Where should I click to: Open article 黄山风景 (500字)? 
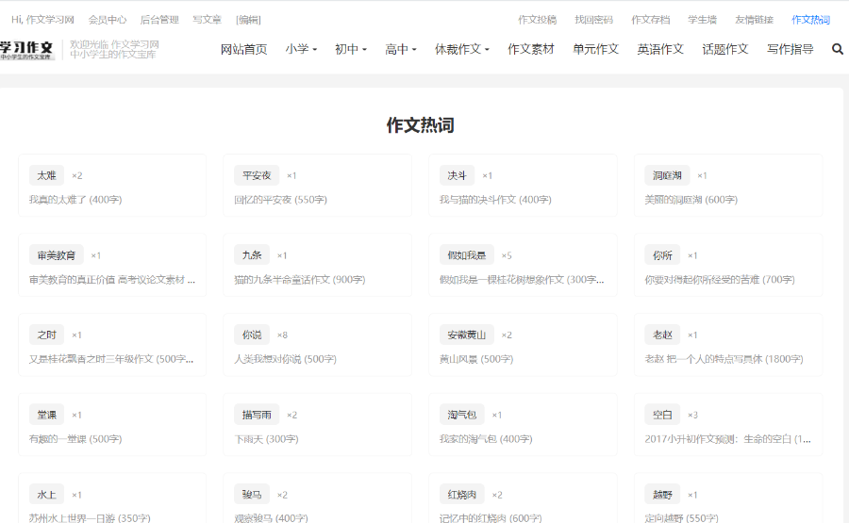476,359
